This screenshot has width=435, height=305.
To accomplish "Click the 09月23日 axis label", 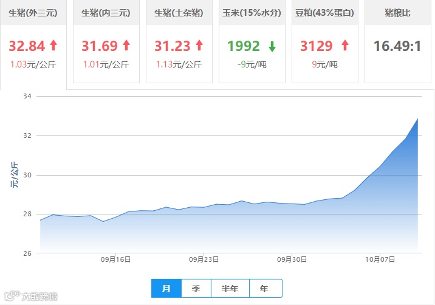I will [x=204, y=260].
